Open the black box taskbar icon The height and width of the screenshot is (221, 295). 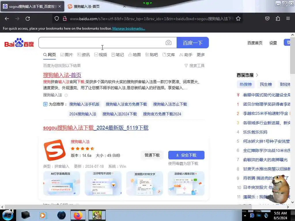pos(26,215)
